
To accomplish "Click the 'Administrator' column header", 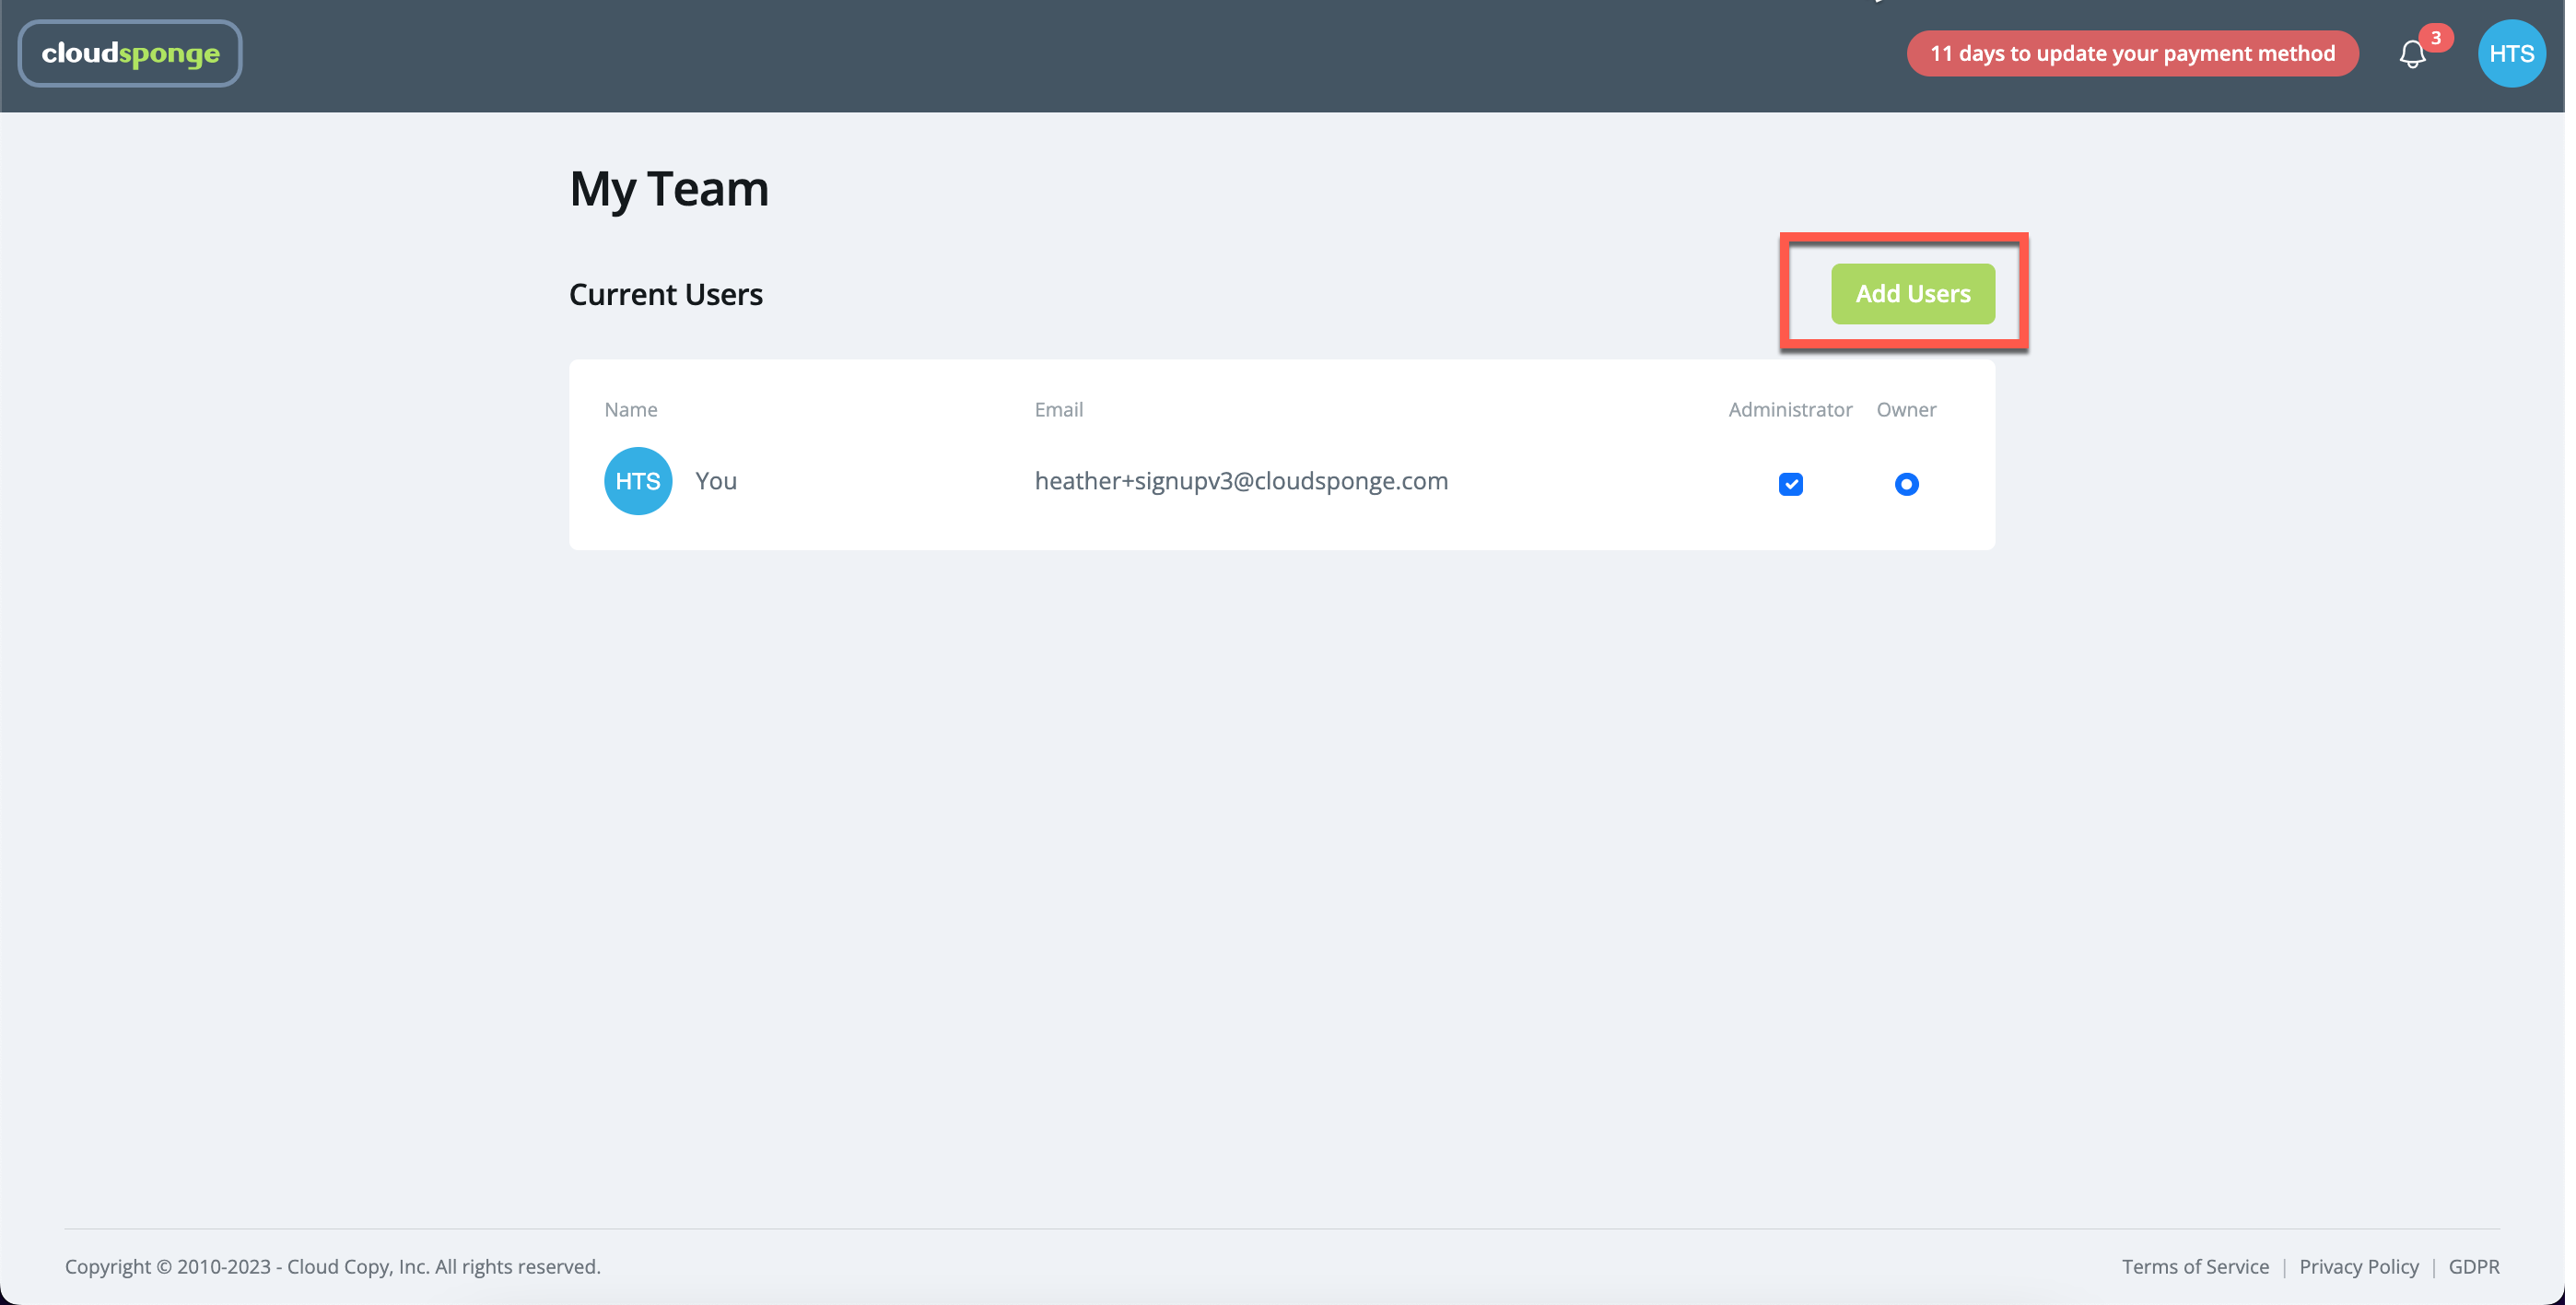I will tap(1790, 409).
